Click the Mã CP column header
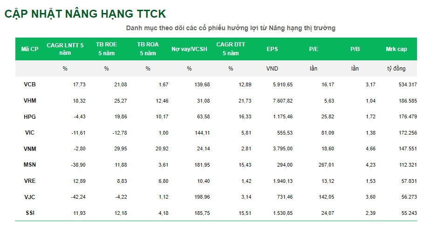Screen dimensions: 424x226 point(30,49)
